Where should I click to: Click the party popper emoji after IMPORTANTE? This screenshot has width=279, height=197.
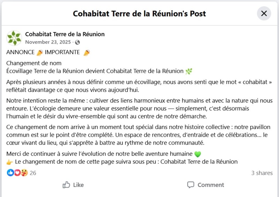click(86, 53)
